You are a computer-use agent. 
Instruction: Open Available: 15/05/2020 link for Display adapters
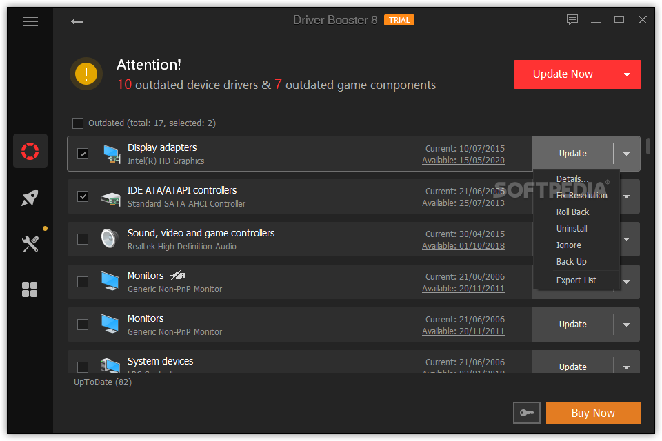[463, 161]
